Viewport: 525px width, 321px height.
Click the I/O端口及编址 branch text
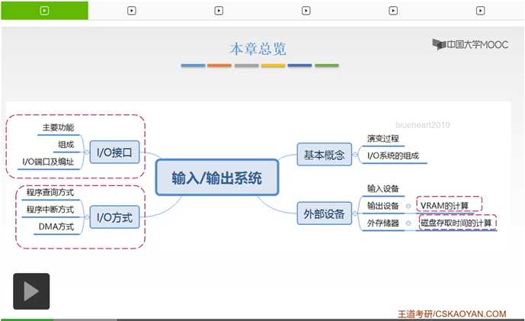48,162
